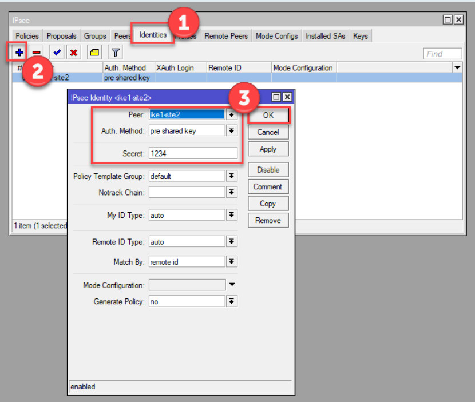
Task: Switch to the Proposals tab
Action: (x=61, y=36)
